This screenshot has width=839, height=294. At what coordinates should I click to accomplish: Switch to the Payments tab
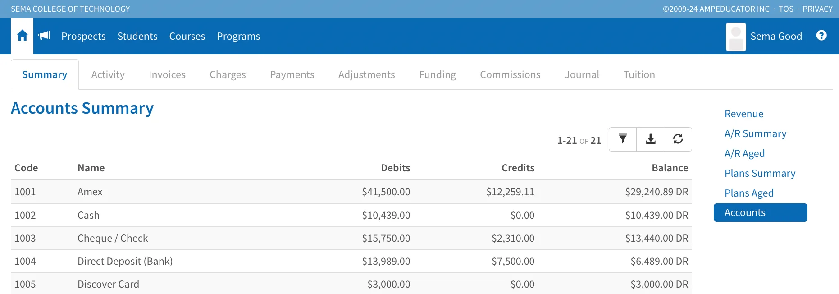[x=292, y=74]
